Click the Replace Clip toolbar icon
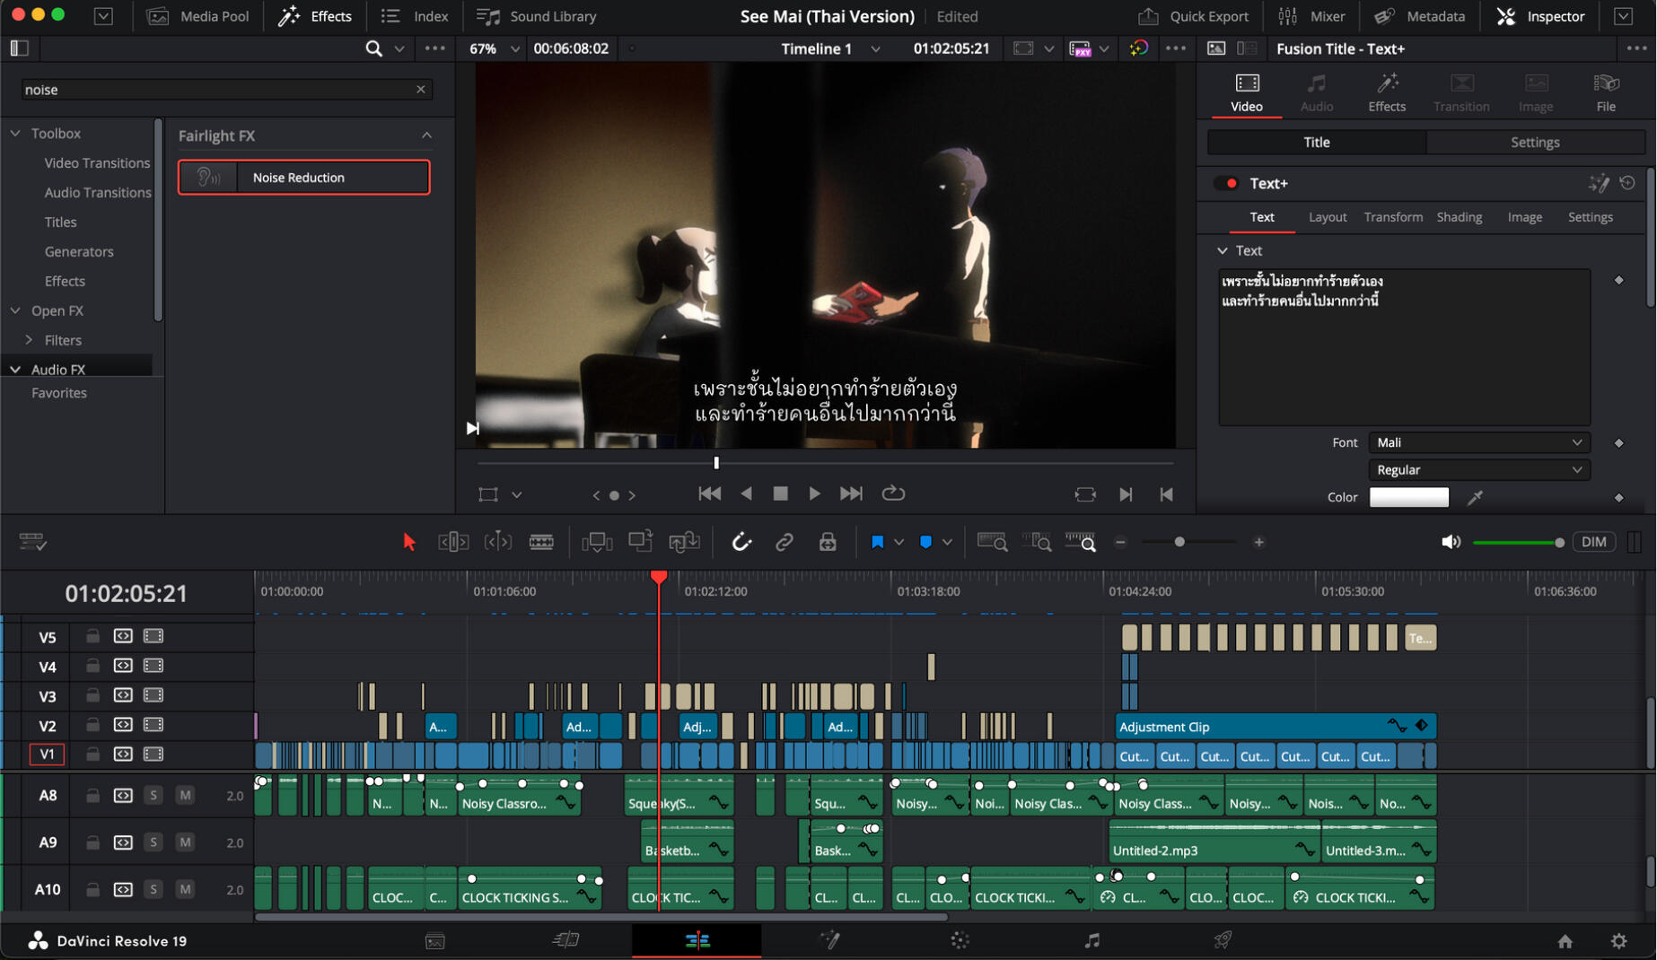Screen dimensions: 1657x960 [684, 542]
